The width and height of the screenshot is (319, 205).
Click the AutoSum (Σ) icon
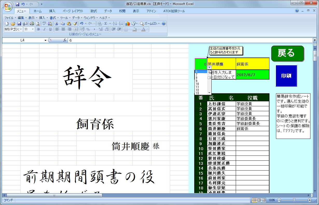[106, 23]
